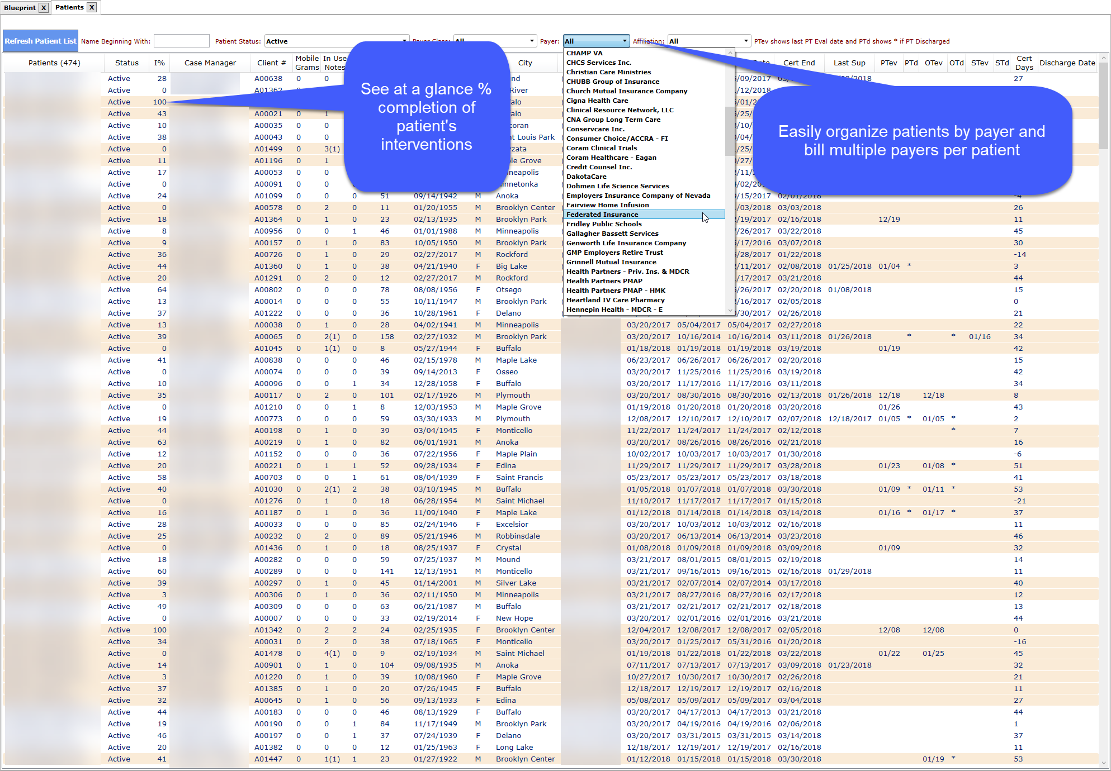Sort by Case Manager column header

(210, 63)
